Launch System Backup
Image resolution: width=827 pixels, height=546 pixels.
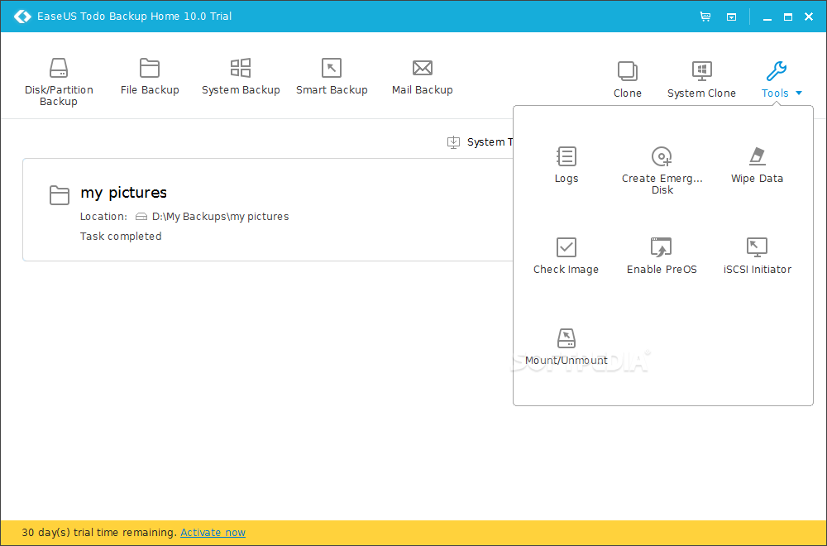point(241,76)
